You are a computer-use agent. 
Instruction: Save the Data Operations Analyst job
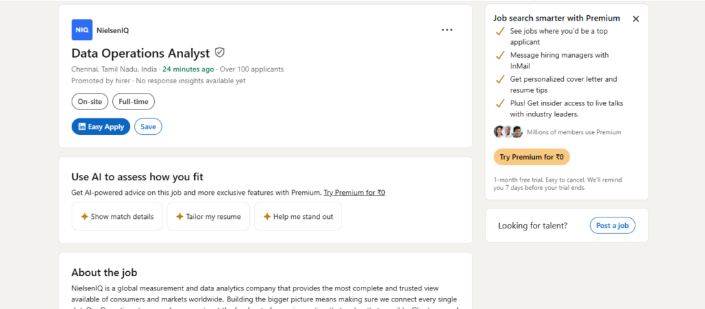point(149,127)
